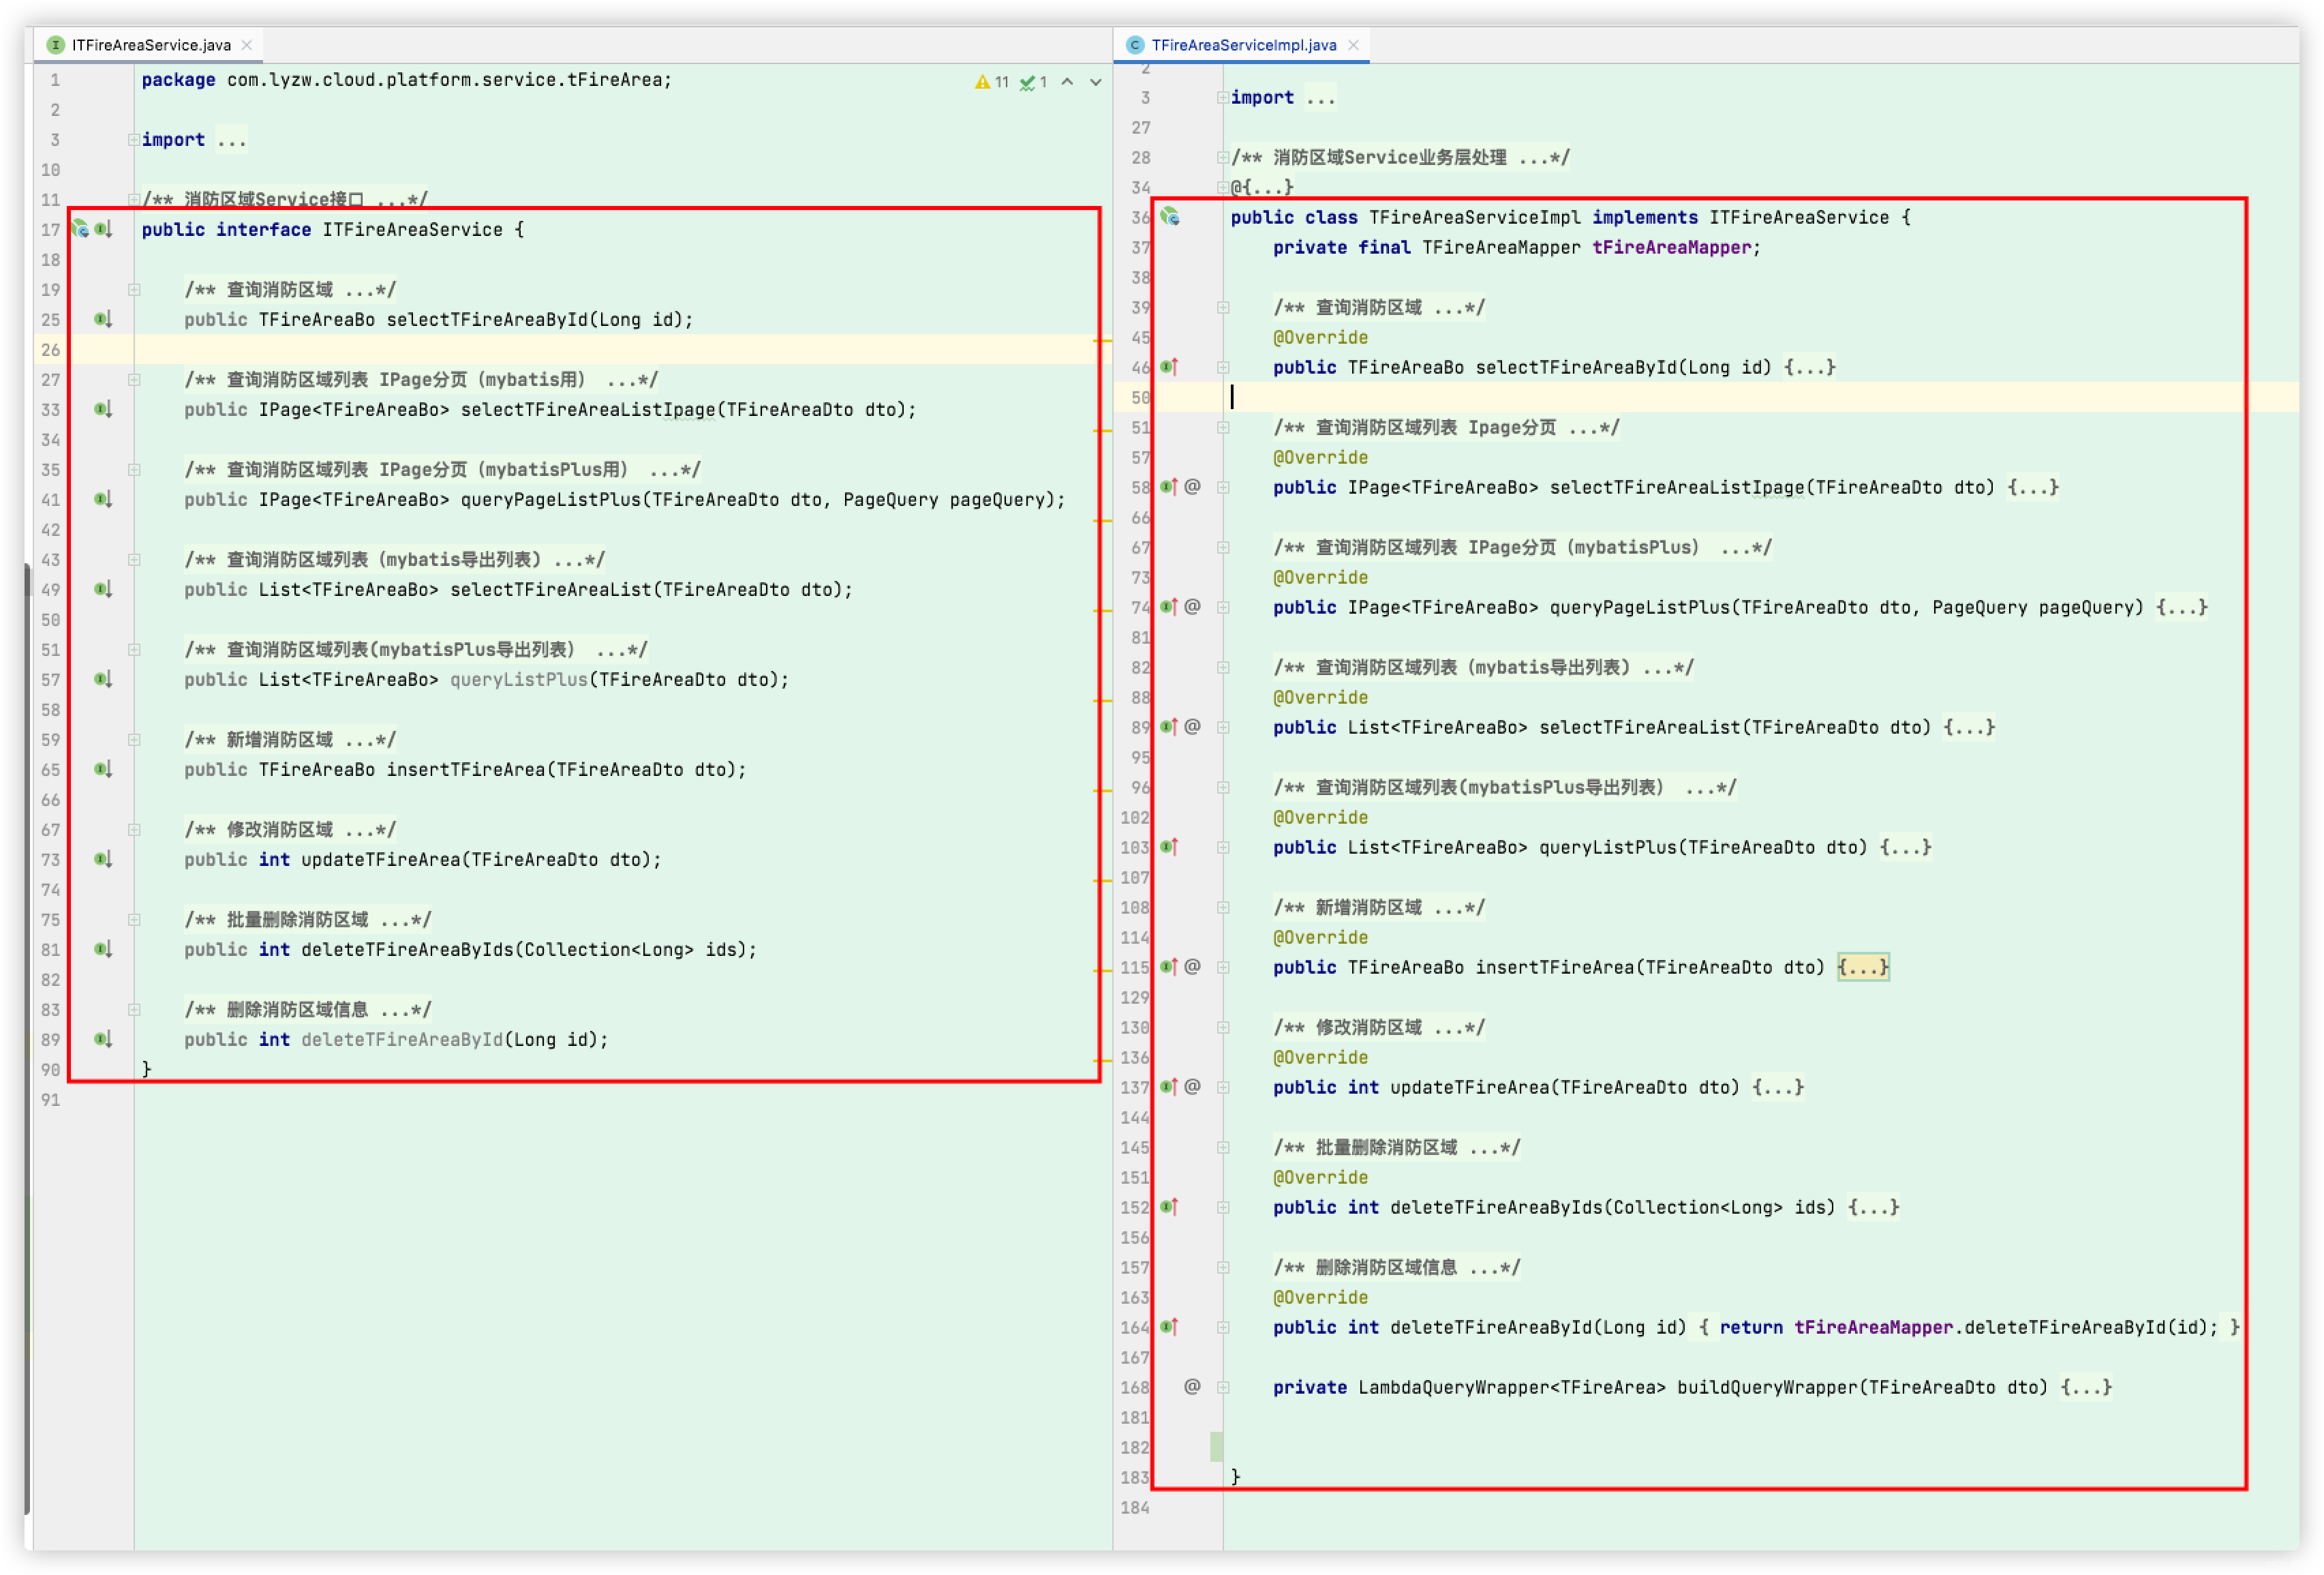Click the @ gutter icon on Impl line 89
Screen dimensions: 2324x1575
pyautogui.click(x=1192, y=727)
